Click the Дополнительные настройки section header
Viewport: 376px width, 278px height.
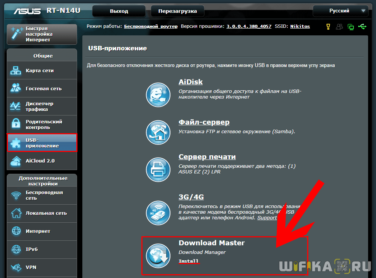pyautogui.click(x=43, y=181)
